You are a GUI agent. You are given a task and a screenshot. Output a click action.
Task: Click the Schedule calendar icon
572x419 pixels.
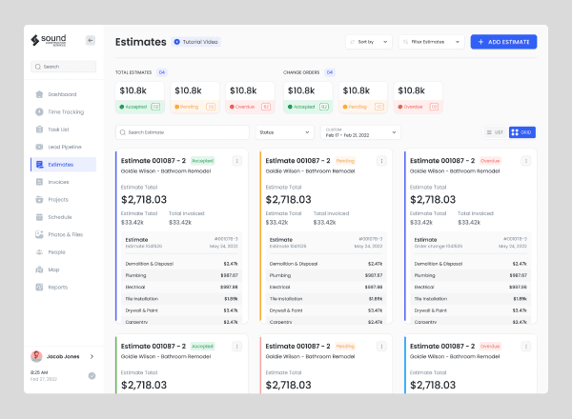(x=39, y=217)
